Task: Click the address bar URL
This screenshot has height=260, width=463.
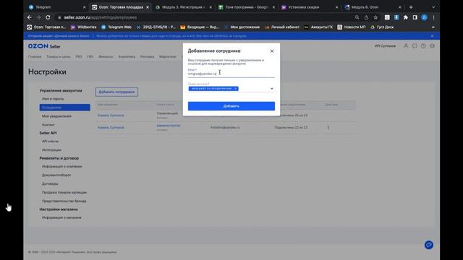Action: [x=101, y=17]
